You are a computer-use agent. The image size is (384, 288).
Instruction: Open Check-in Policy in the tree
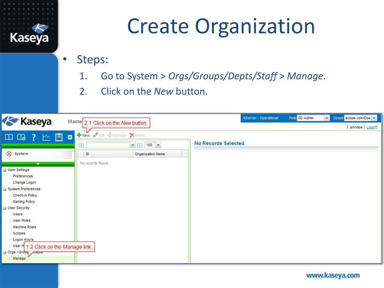[x=25, y=195]
